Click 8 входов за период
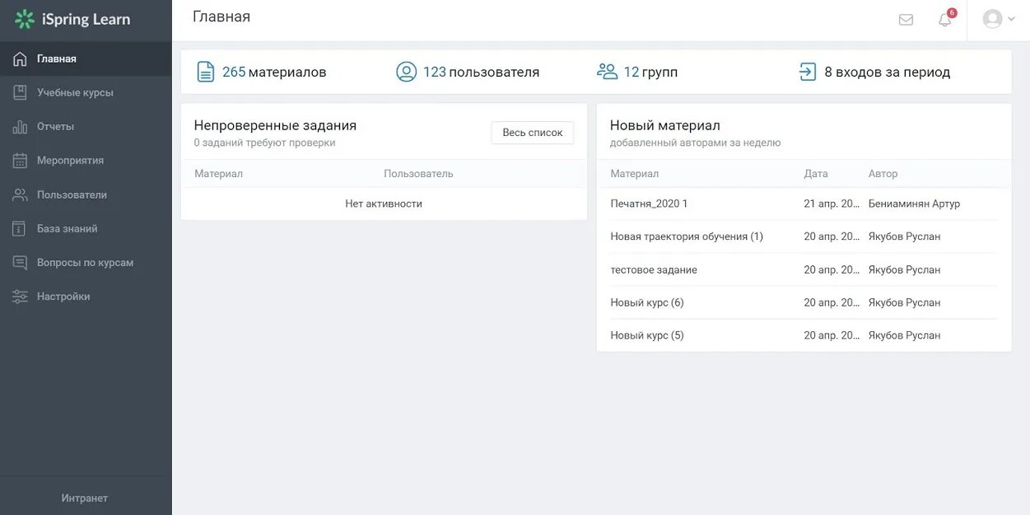This screenshot has height=515, width=1030. [888, 73]
